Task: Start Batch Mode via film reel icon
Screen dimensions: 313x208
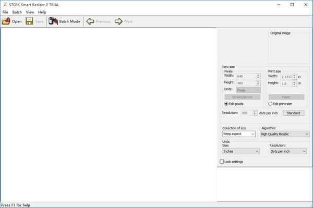Action: 53,21
